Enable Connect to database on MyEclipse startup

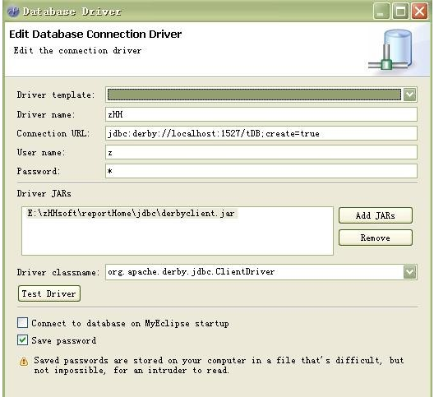click(22, 323)
